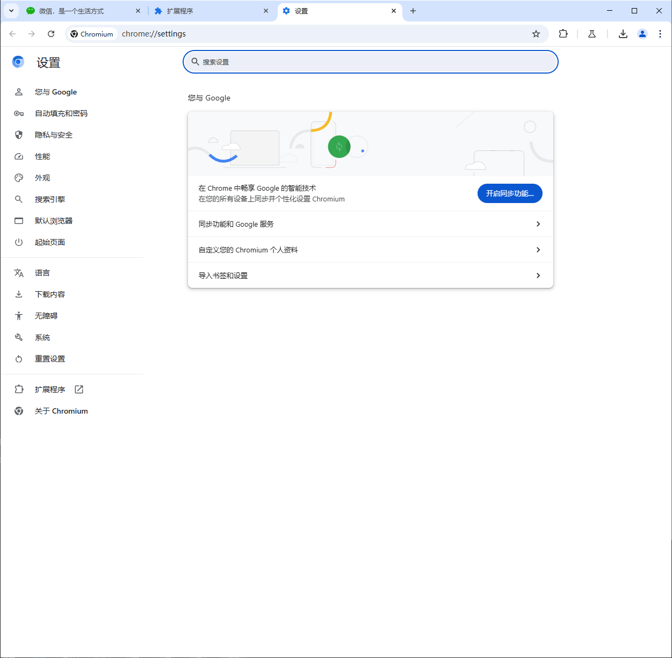Screen dimensions: 672x658
Task: Switch to the 微信，是一个生活方式 tab
Action: [83, 11]
